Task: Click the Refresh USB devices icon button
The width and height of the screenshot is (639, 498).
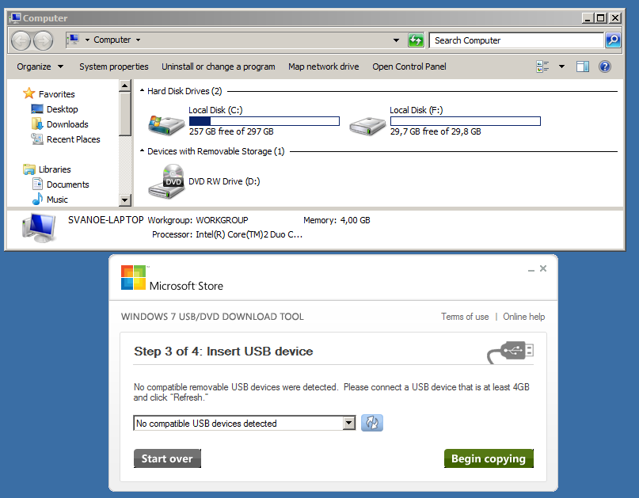Action: pos(372,423)
